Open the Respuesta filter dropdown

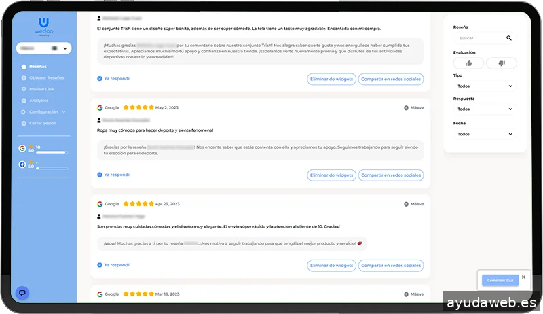point(485,109)
